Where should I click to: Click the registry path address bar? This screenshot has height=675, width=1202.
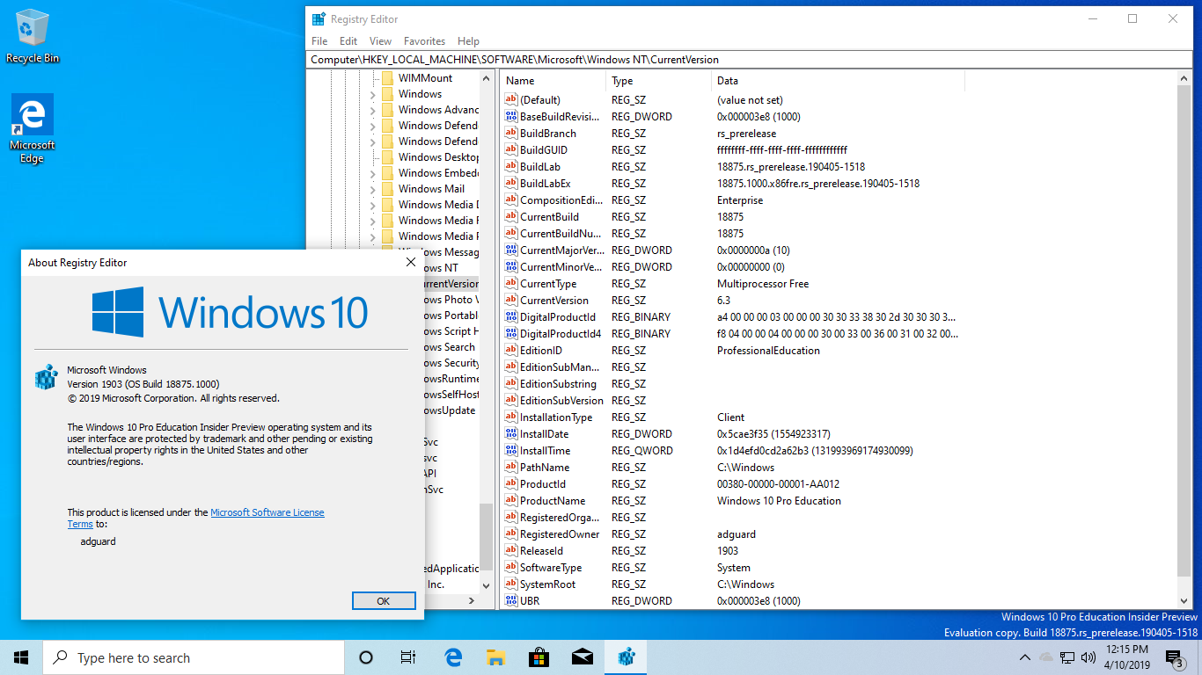click(750, 60)
